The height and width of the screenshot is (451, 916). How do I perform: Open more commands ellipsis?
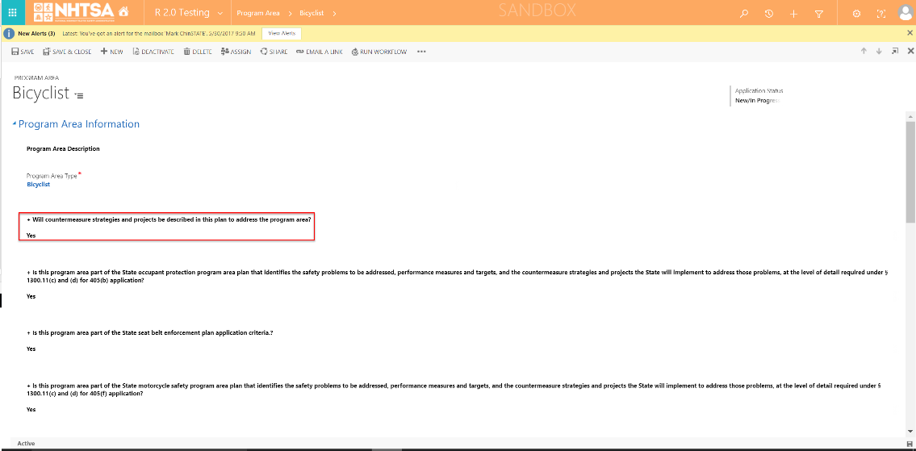pos(421,52)
